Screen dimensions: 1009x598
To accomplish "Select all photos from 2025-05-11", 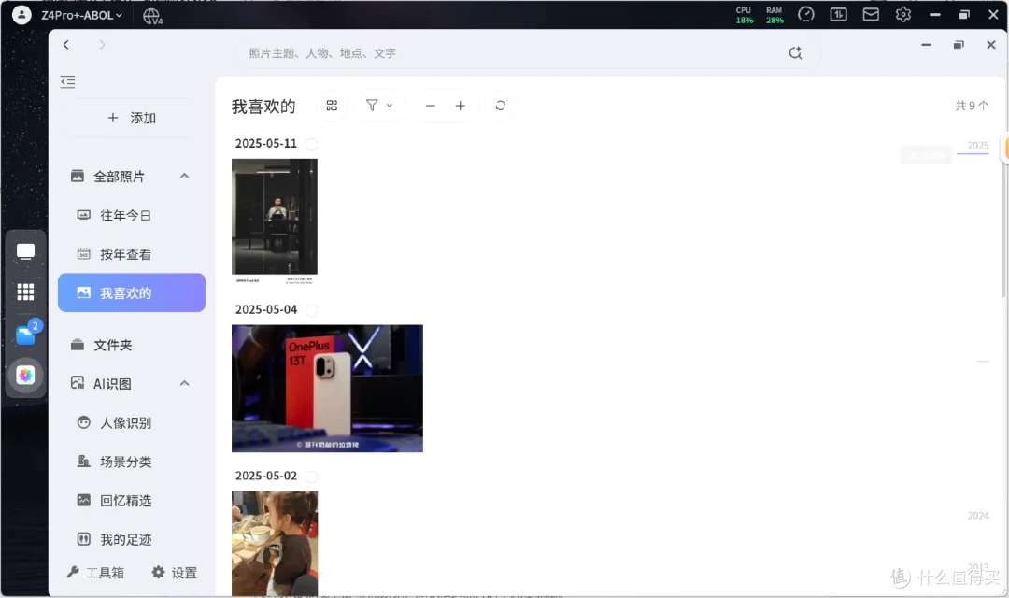I will click(311, 144).
